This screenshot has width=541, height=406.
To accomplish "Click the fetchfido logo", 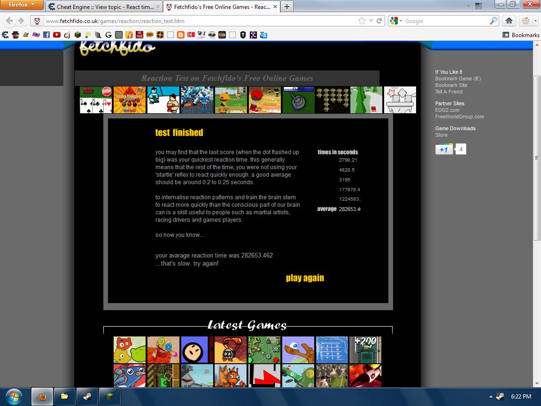I will click(117, 48).
